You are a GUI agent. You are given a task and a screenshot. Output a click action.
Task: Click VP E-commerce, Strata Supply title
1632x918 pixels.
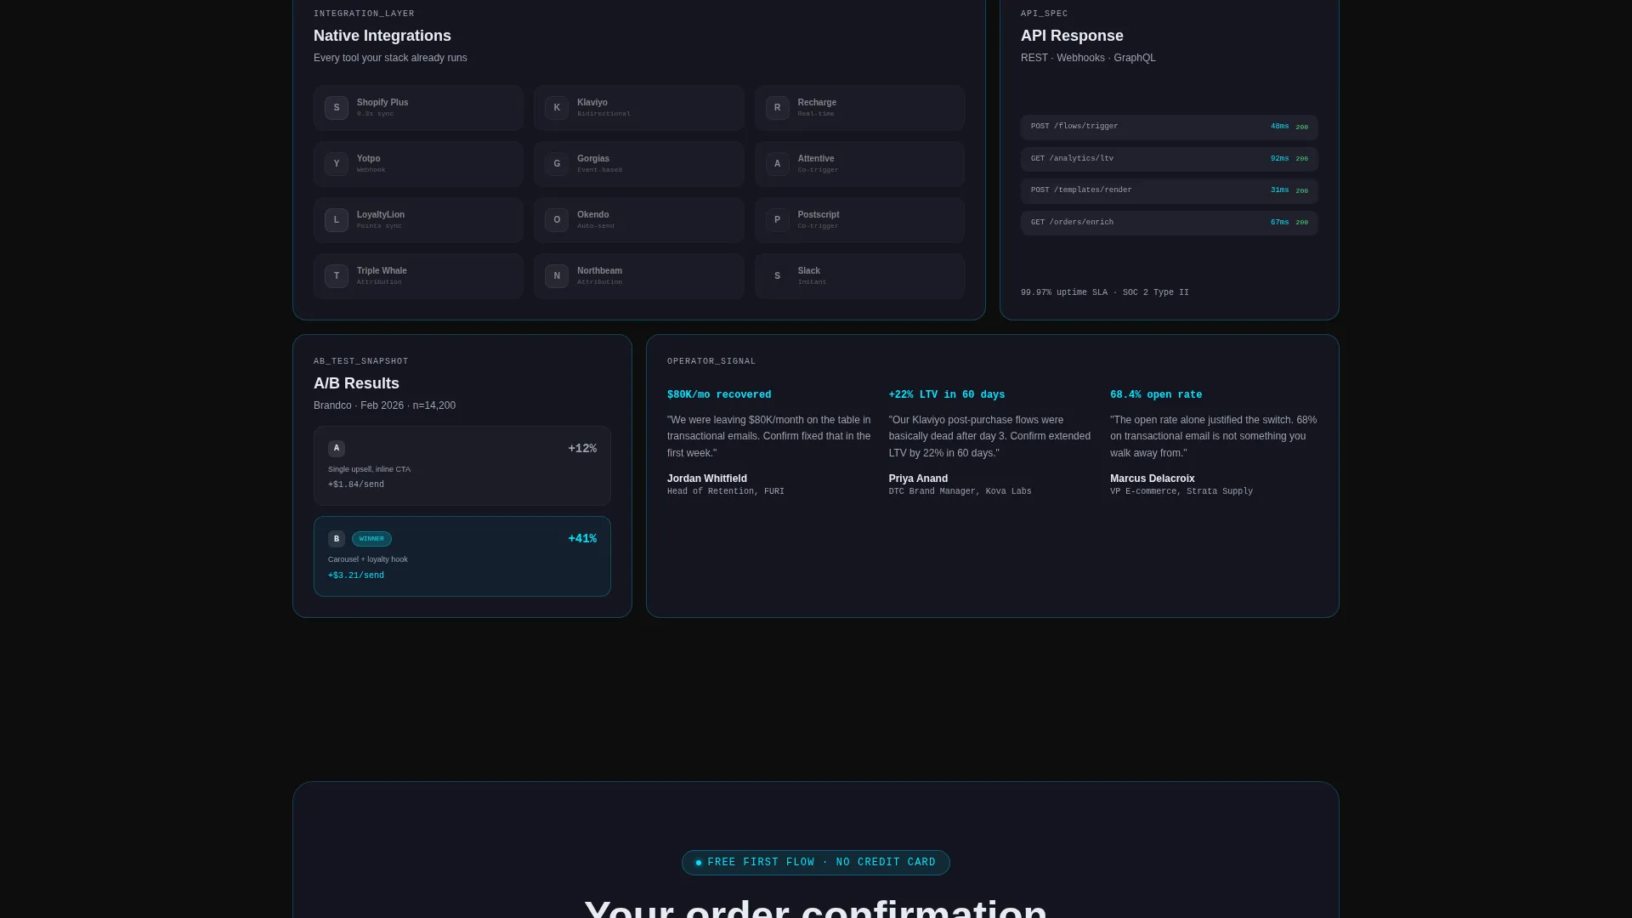1181,491
